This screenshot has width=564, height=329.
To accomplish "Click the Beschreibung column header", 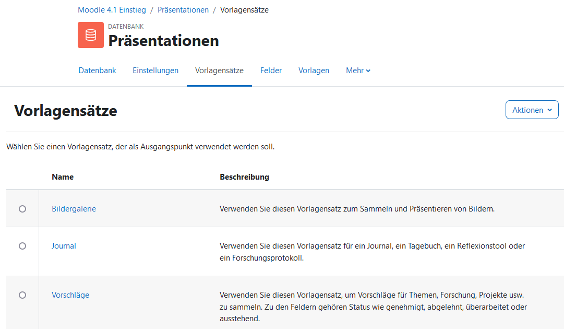I will tap(244, 177).
